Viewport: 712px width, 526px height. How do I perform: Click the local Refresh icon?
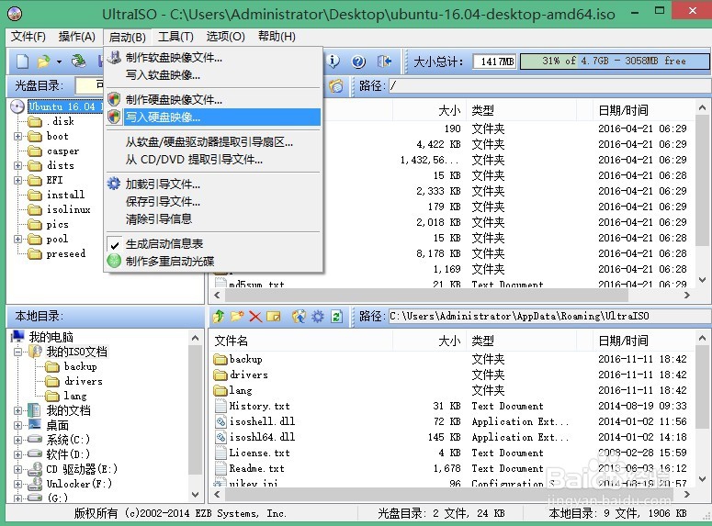click(336, 316)
